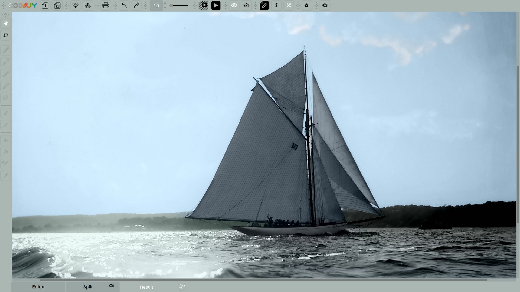Viewport: 520px width, 292px height.
Task: Select the outline pencil tool
Action: [6, 86]
